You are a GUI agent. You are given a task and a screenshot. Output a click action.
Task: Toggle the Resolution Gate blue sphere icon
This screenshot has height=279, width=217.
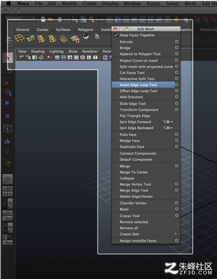pos(70,57)
